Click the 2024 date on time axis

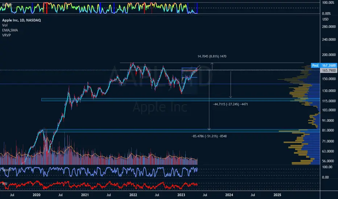point(229,195)
